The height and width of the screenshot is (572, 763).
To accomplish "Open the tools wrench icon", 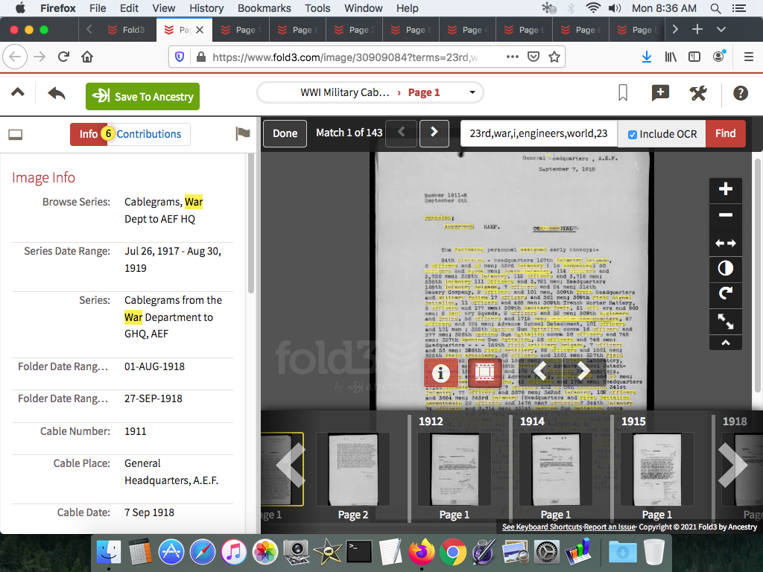I will pyautogui.click(x=698, y=93).
